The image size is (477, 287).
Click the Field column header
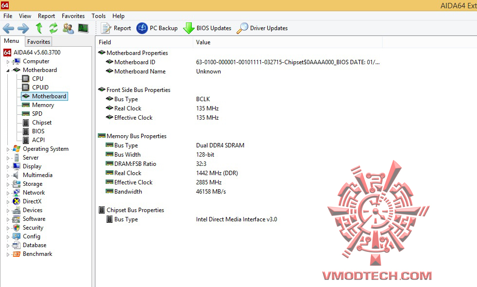coord(144,42)
